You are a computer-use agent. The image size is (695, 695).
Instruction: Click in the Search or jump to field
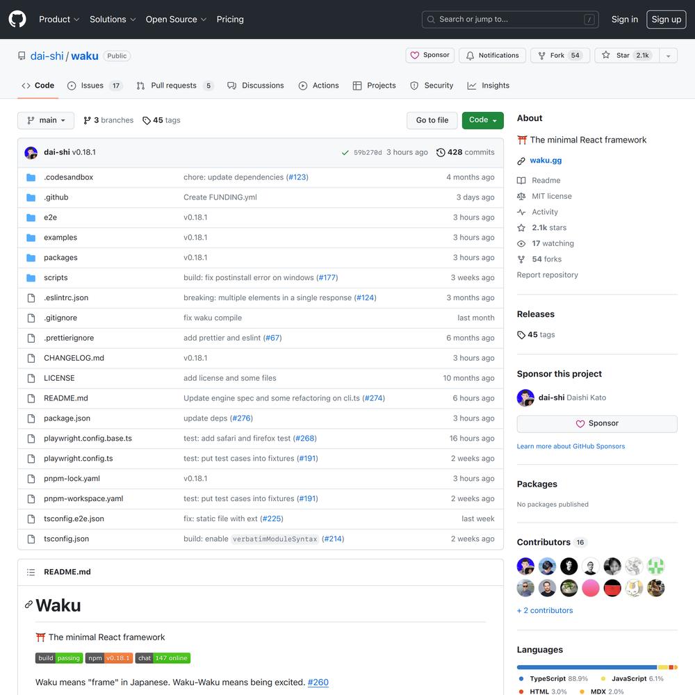[509, 19]
